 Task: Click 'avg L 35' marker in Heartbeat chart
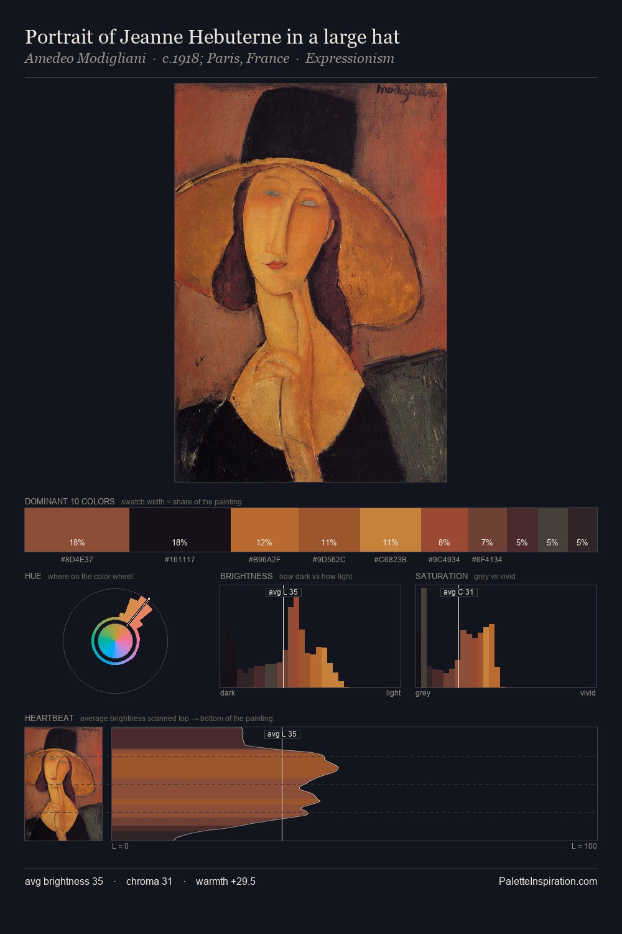(282, 734)
